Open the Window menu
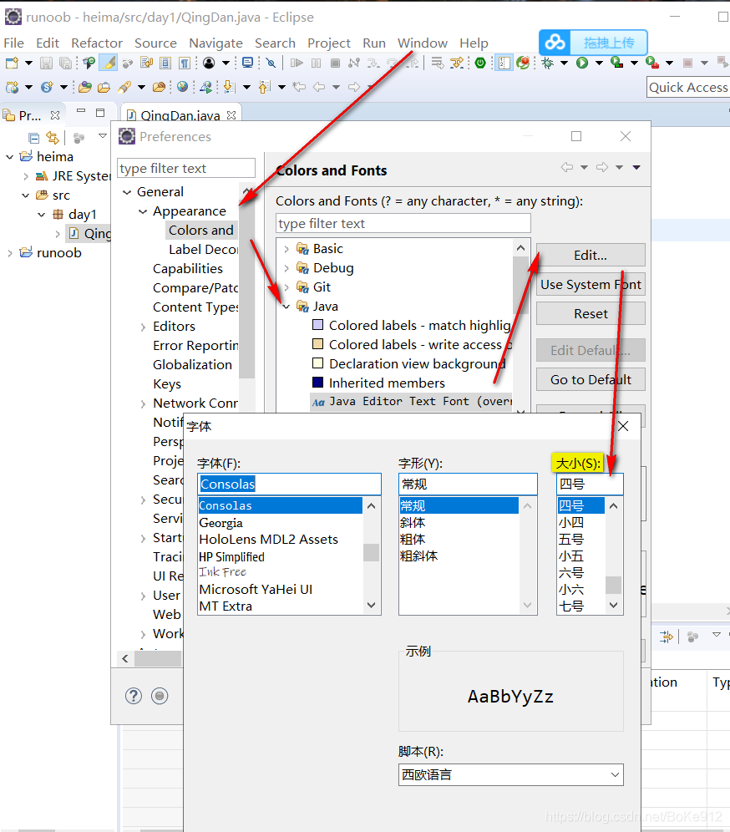730x832 pixels. point(423,43)
